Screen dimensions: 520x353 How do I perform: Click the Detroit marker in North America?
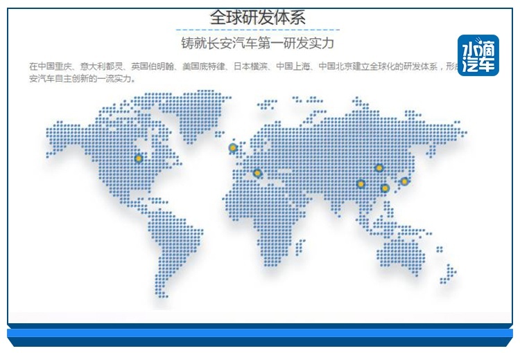tap(139, 159)
